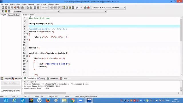Click the compile log horizontal scrollbar thumb
Viewport: 183px width, 103px height.
pyautogui.click(x=45, y=93)
